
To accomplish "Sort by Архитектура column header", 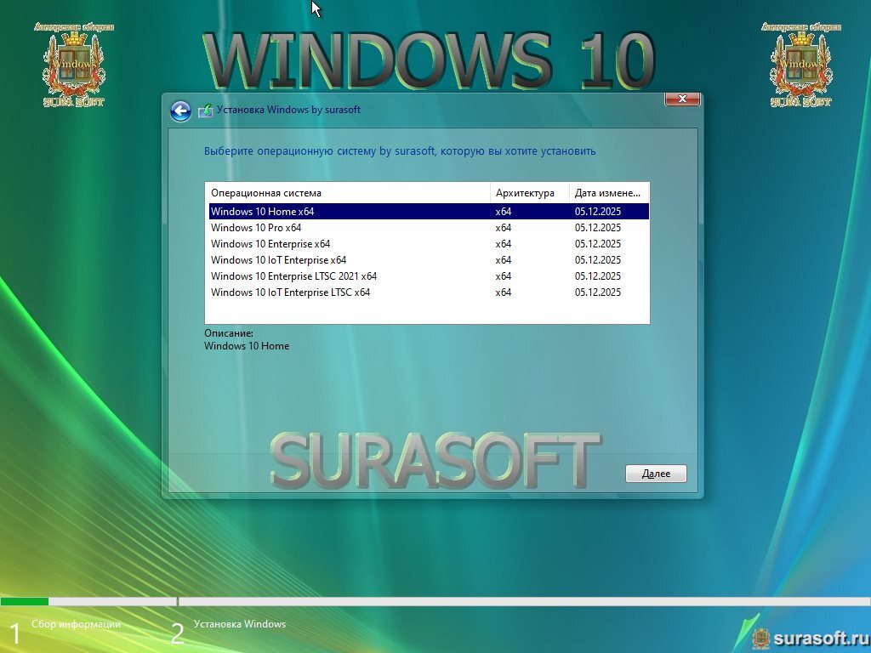I will click(529, 193).
